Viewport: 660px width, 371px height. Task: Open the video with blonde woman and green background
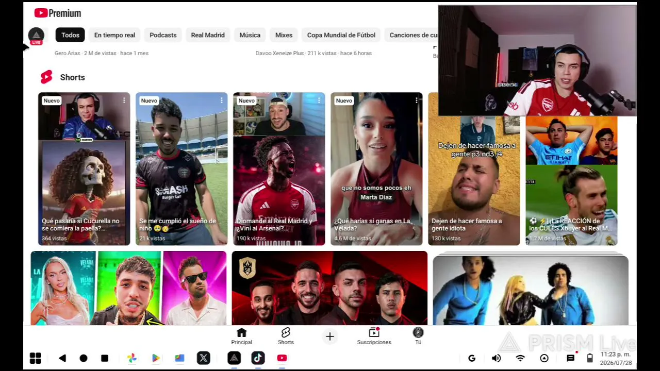pyautogui.click(x=128, y=288)
